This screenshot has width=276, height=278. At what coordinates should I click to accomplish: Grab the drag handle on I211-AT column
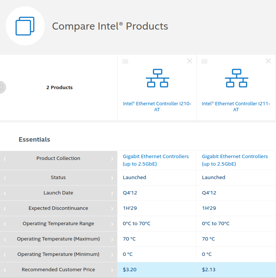204,61
